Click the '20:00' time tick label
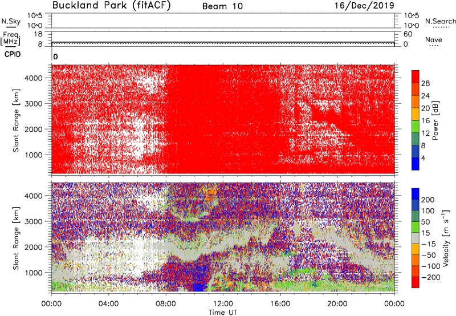Viewport: 456px width, 316px height. tap(337, 304)
